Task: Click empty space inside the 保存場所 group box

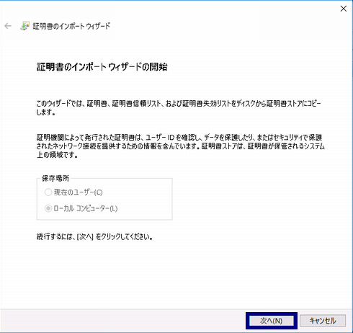Action: 144,200
